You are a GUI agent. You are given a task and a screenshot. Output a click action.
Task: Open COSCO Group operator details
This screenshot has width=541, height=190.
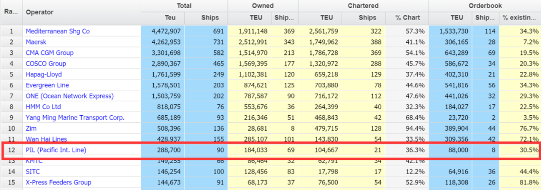click(x=46, y=63)
